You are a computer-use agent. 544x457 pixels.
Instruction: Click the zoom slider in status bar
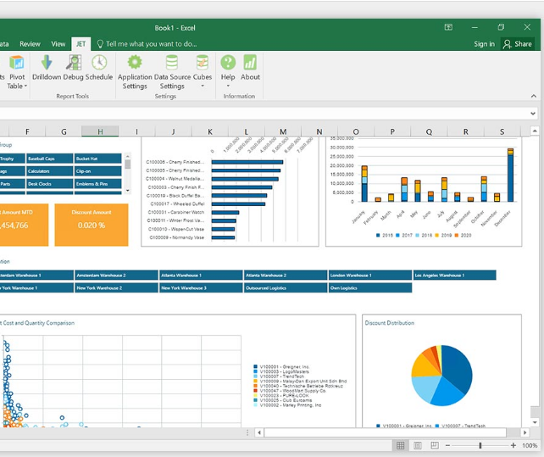coord(480,445)
